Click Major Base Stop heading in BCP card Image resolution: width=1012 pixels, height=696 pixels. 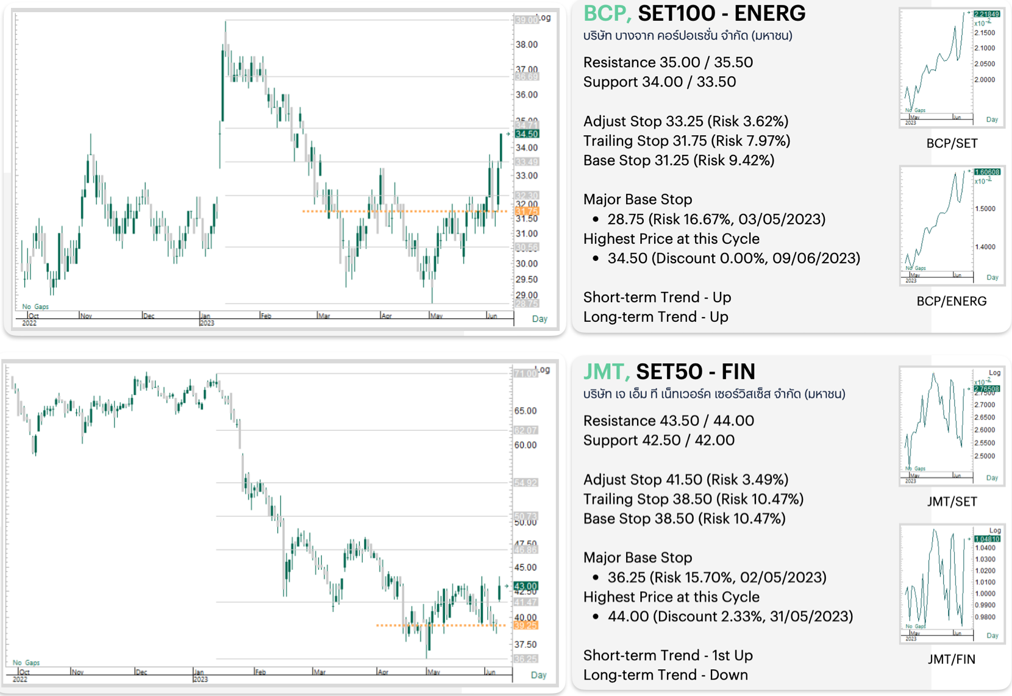638,199
